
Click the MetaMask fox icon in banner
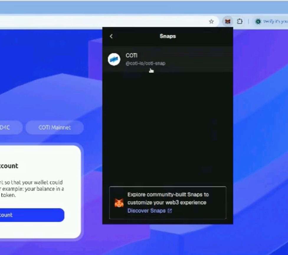coord(119,203)
